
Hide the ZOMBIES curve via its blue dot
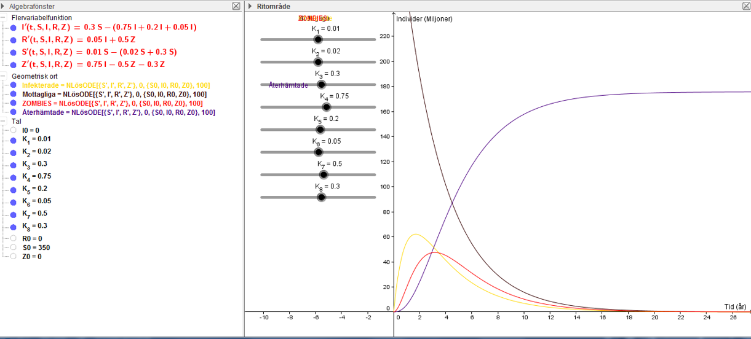click(x=14, y=104)
